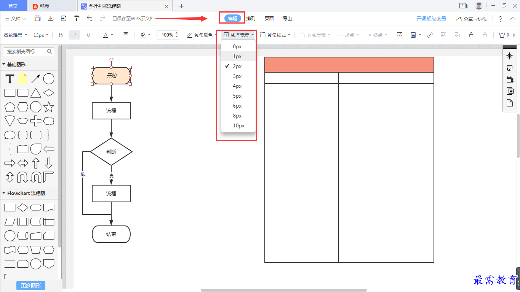Viewport: 520px width, 292px height.
Task: Open the 文件 file menu
Action: [15, 18]
